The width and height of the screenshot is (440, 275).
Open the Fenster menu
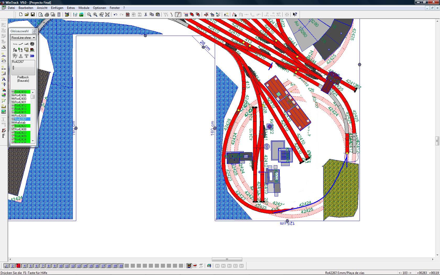tap(115, 8)
